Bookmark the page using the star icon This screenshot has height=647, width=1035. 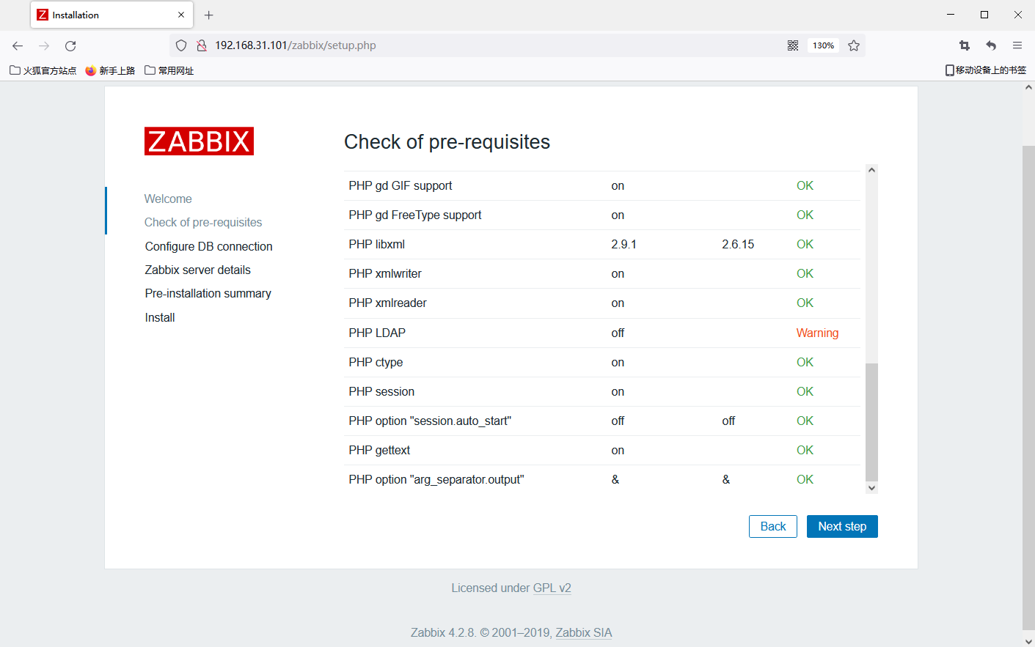pos(854,45)
